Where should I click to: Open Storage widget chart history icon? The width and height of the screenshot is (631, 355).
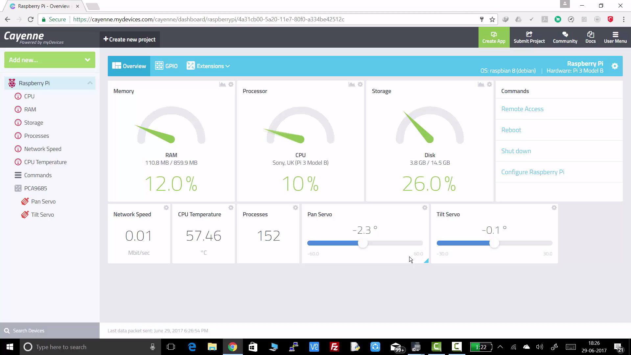pyautogui.click(x=481, y=84)
